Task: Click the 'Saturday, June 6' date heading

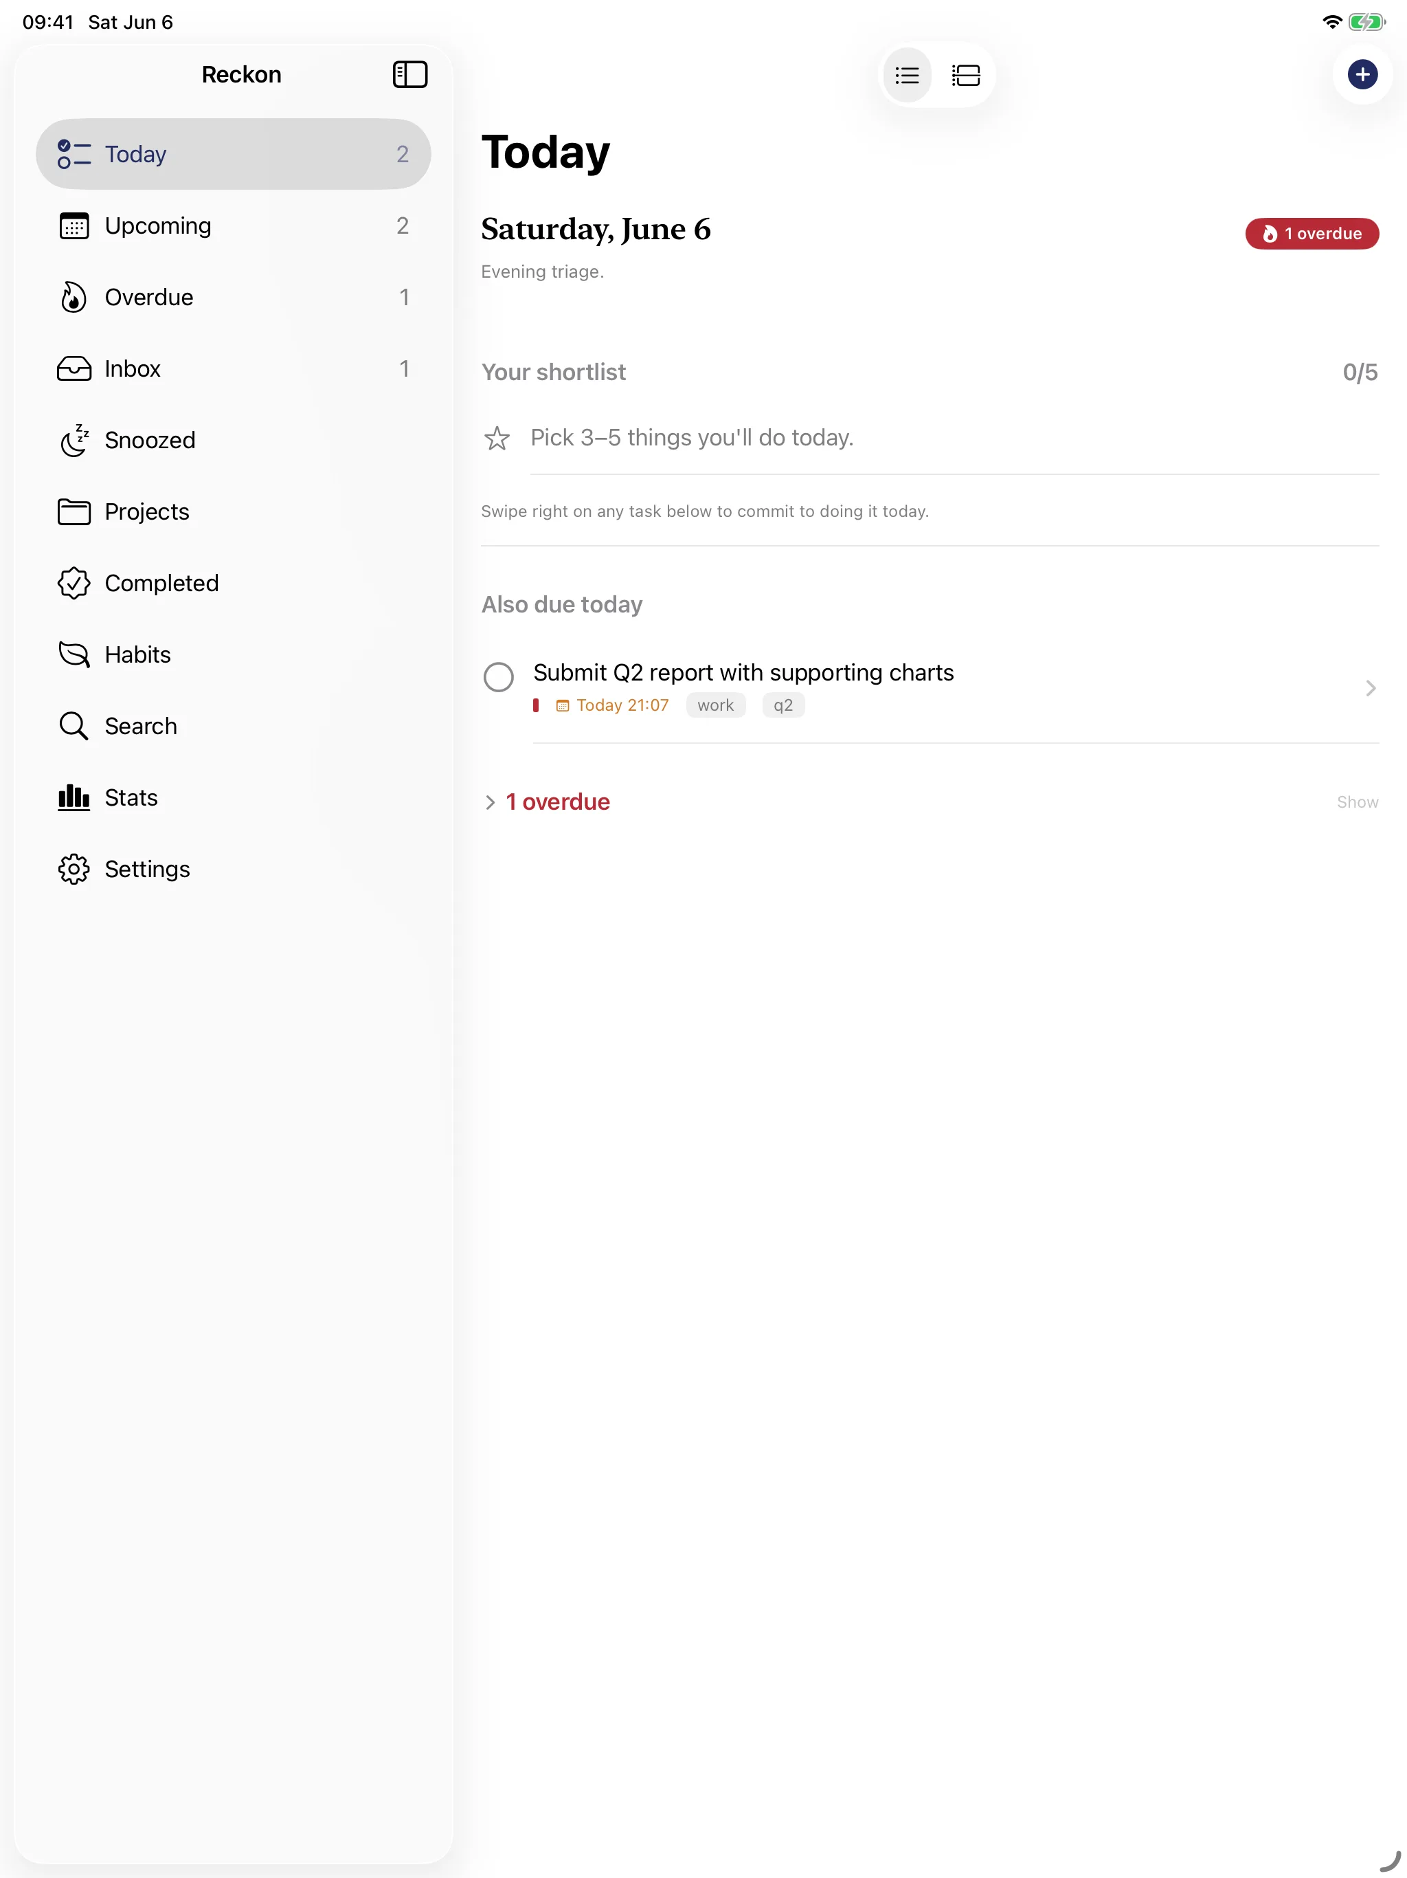Action: pyautogui.click(x=596, y=229)
